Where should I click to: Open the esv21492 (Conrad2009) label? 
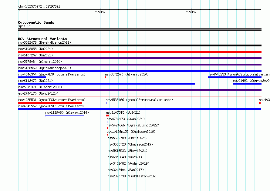(251, 81)
